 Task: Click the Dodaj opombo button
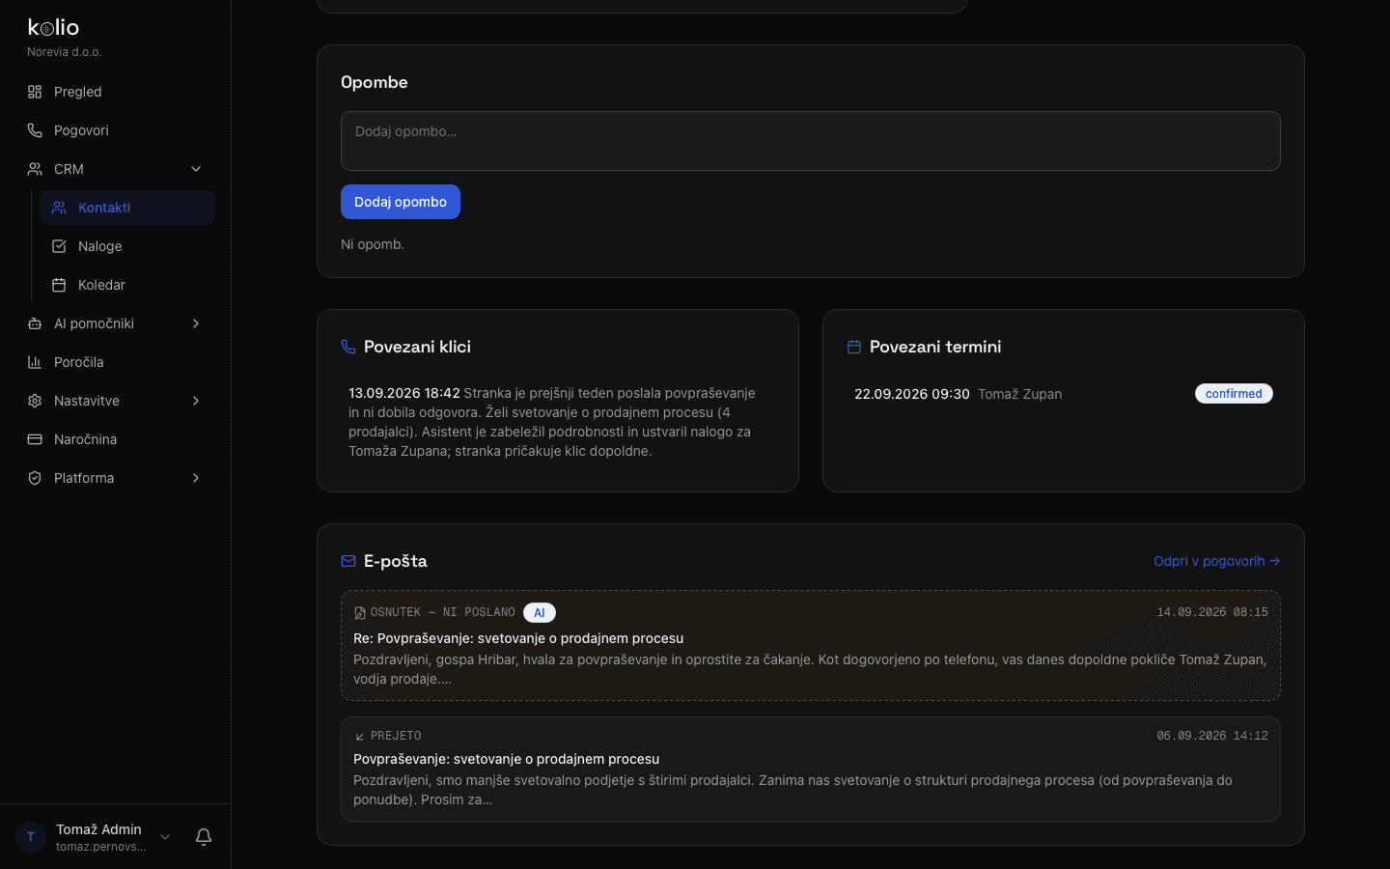[401, 202]
